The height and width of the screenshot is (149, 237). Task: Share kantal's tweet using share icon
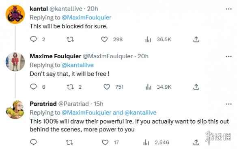click(196, 39)
